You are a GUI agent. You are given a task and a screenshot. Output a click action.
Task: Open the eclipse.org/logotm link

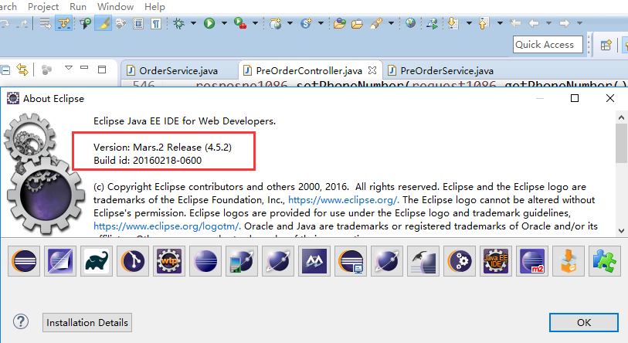tap(167, 226)
